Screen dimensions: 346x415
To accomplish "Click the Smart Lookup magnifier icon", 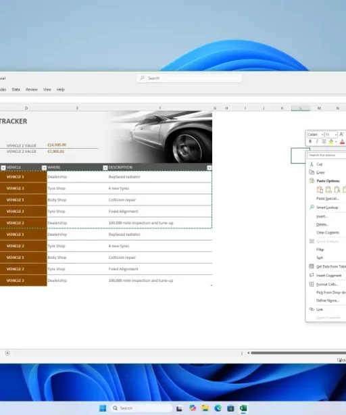I will 312,207.
